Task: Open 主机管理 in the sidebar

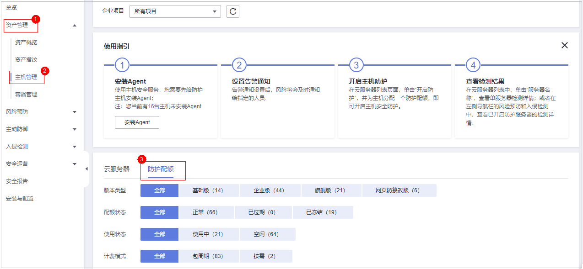Action: pyautogui.click(x=26, y=77)
